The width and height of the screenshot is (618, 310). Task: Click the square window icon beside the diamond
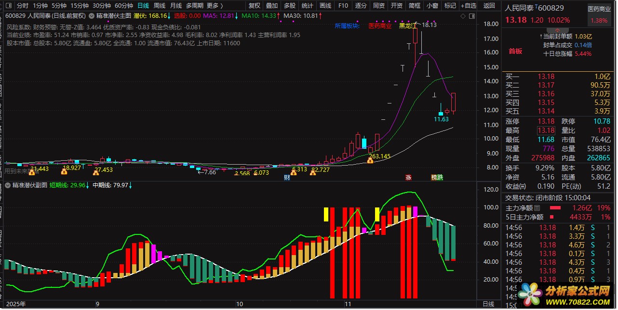click(471, 16)
